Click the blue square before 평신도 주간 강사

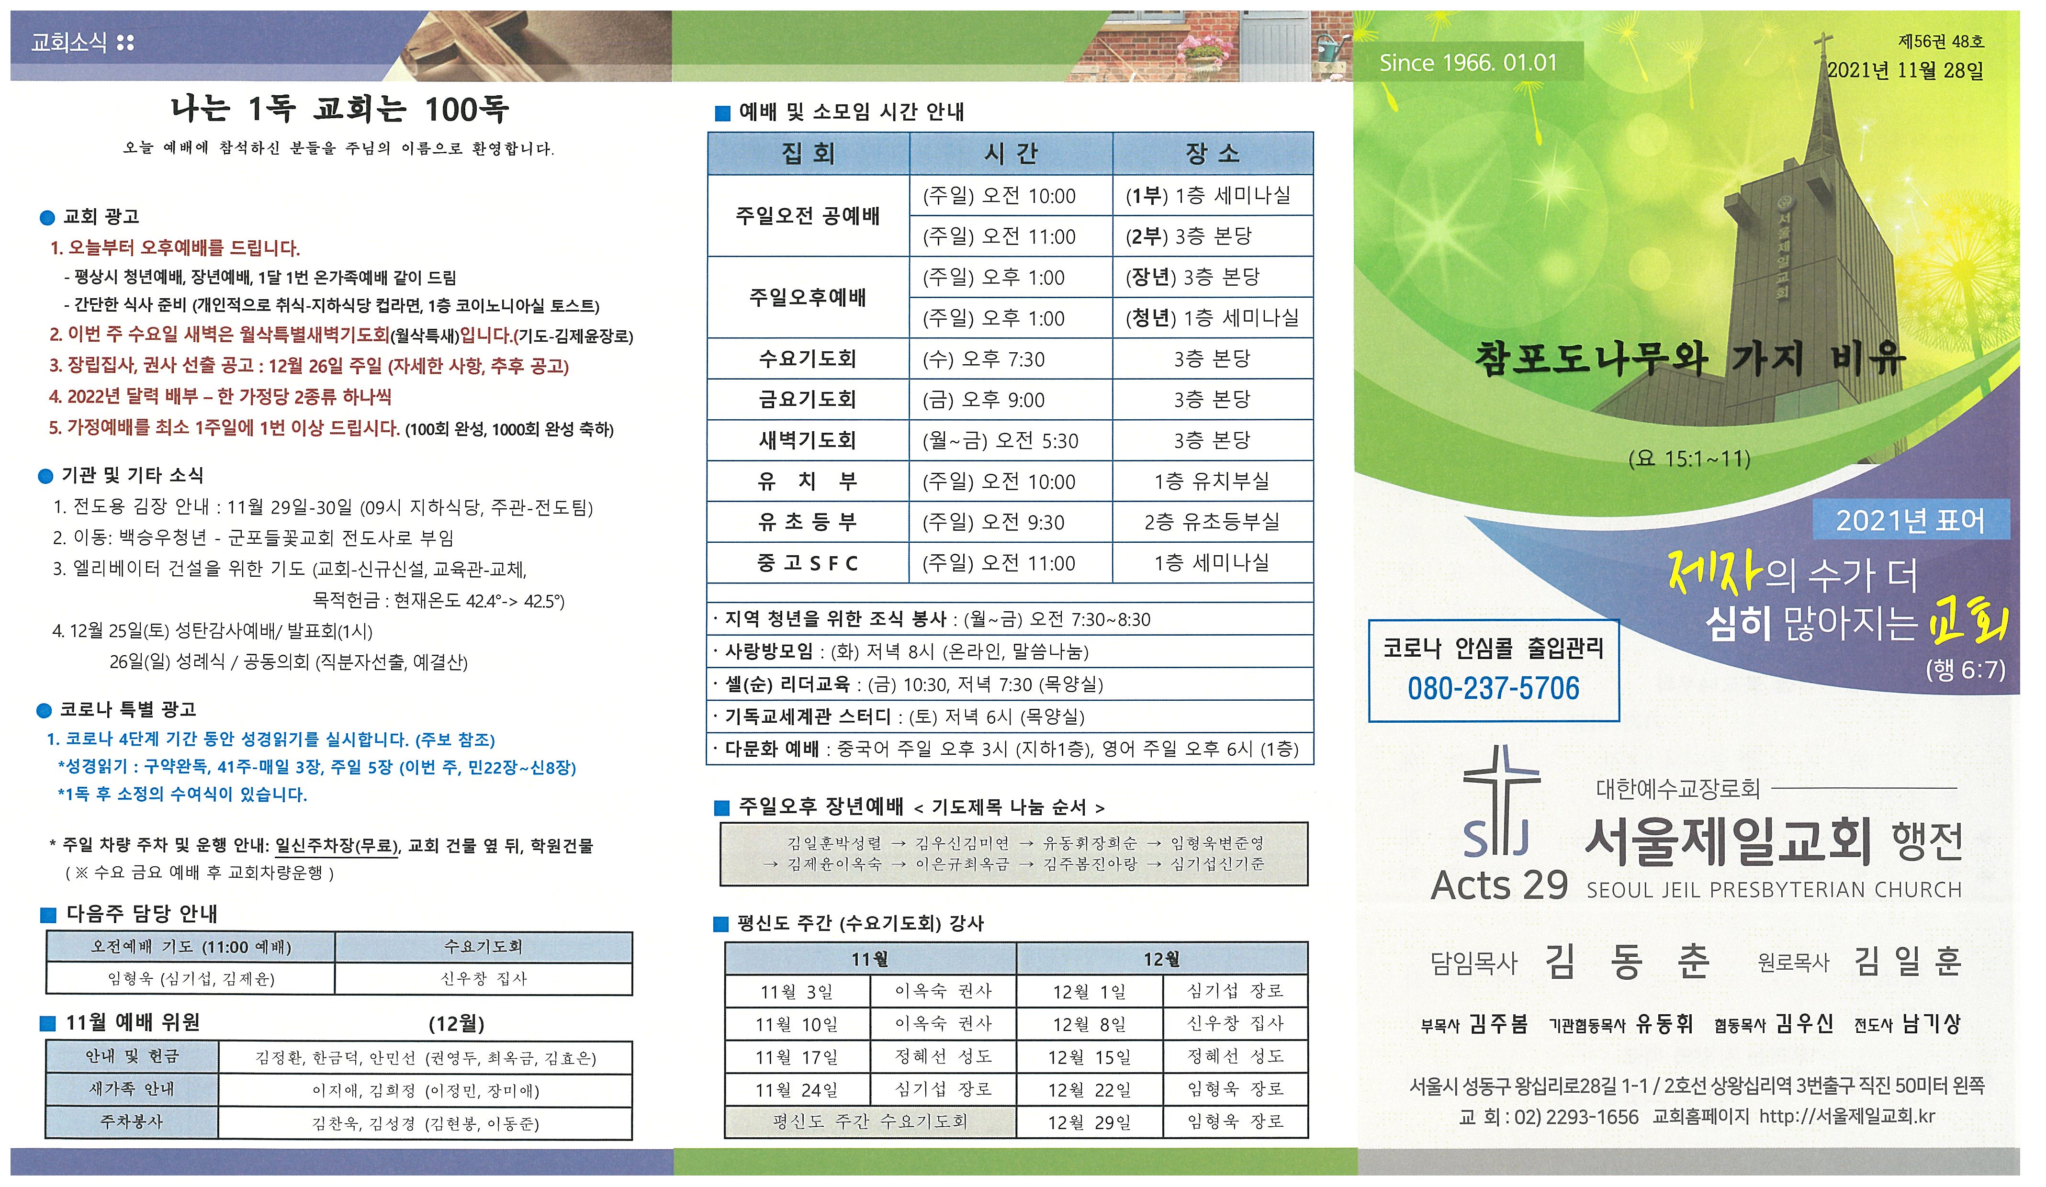(x=721, y=925)
